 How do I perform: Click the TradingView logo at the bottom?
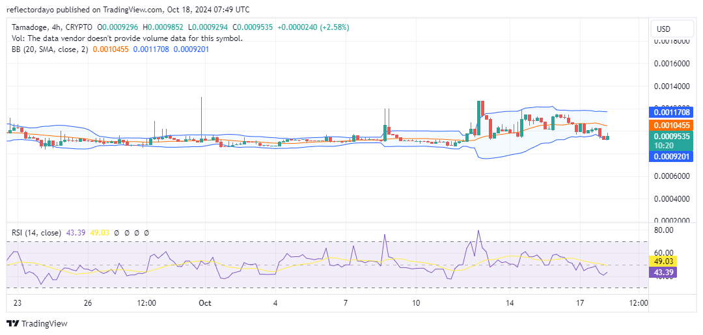[36, 324]
